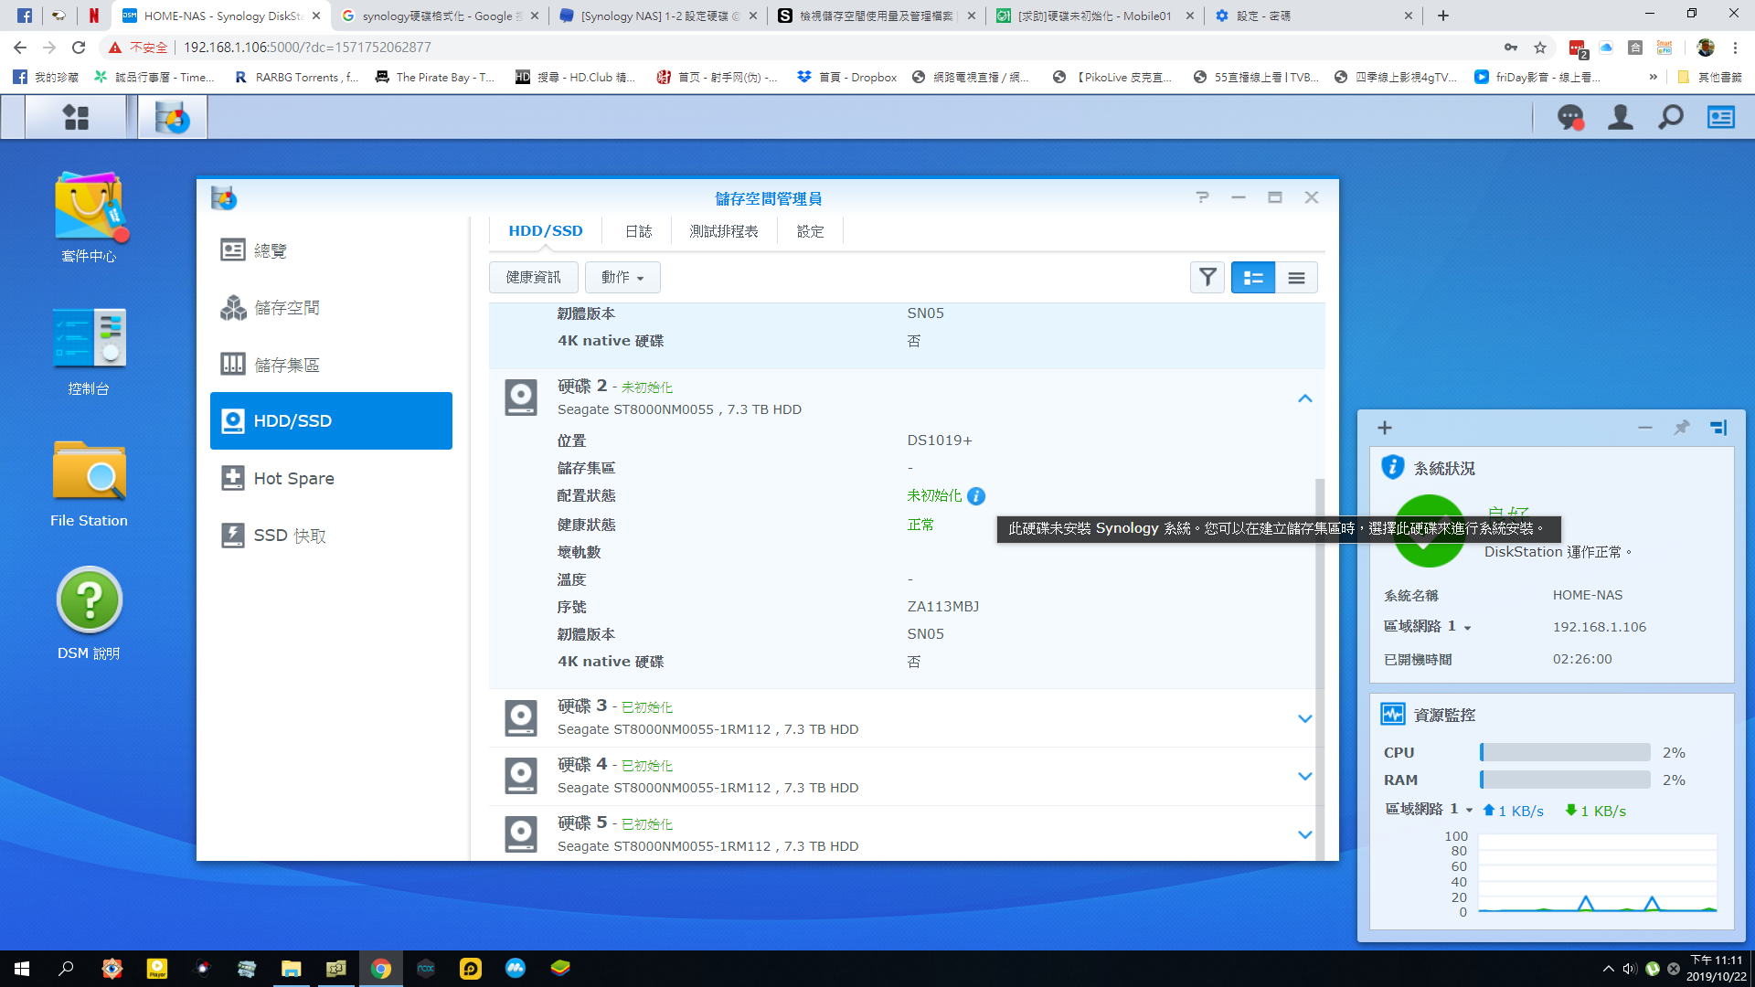The width and height of the screenshot is (1755, 987).
Task: Click the Windows taskbar search icon
Action: pos(66,969)
